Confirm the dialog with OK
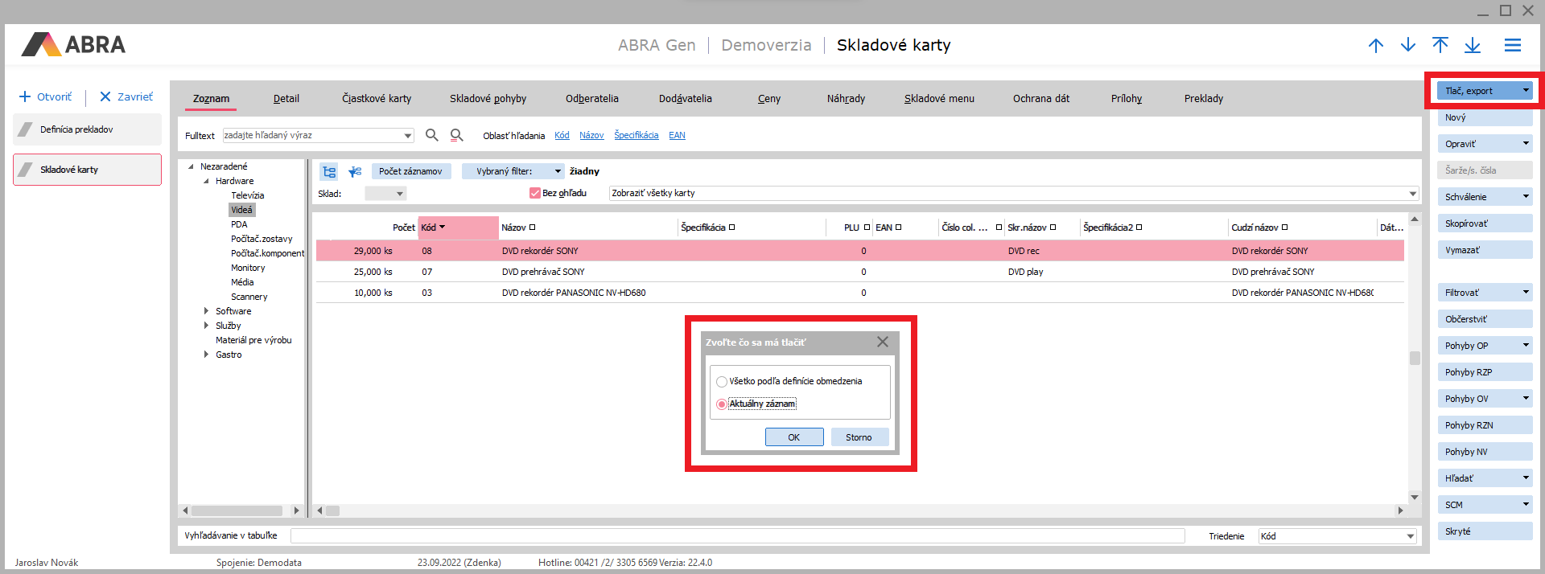1545x574 pixels. click(x=793, y=437)
